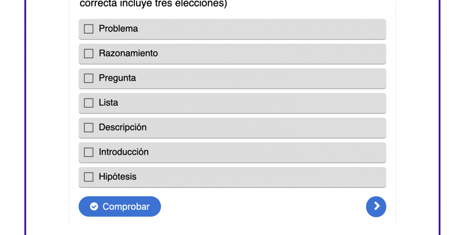This screenshot has width=470, height=235.
Task: Tick the Razonamiento checkbox
Action: (88, 54)
